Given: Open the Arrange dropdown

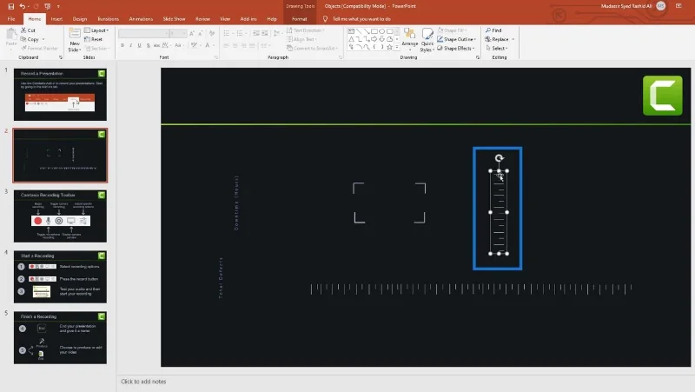Looking at the screenshot, I should click(409, 39).
